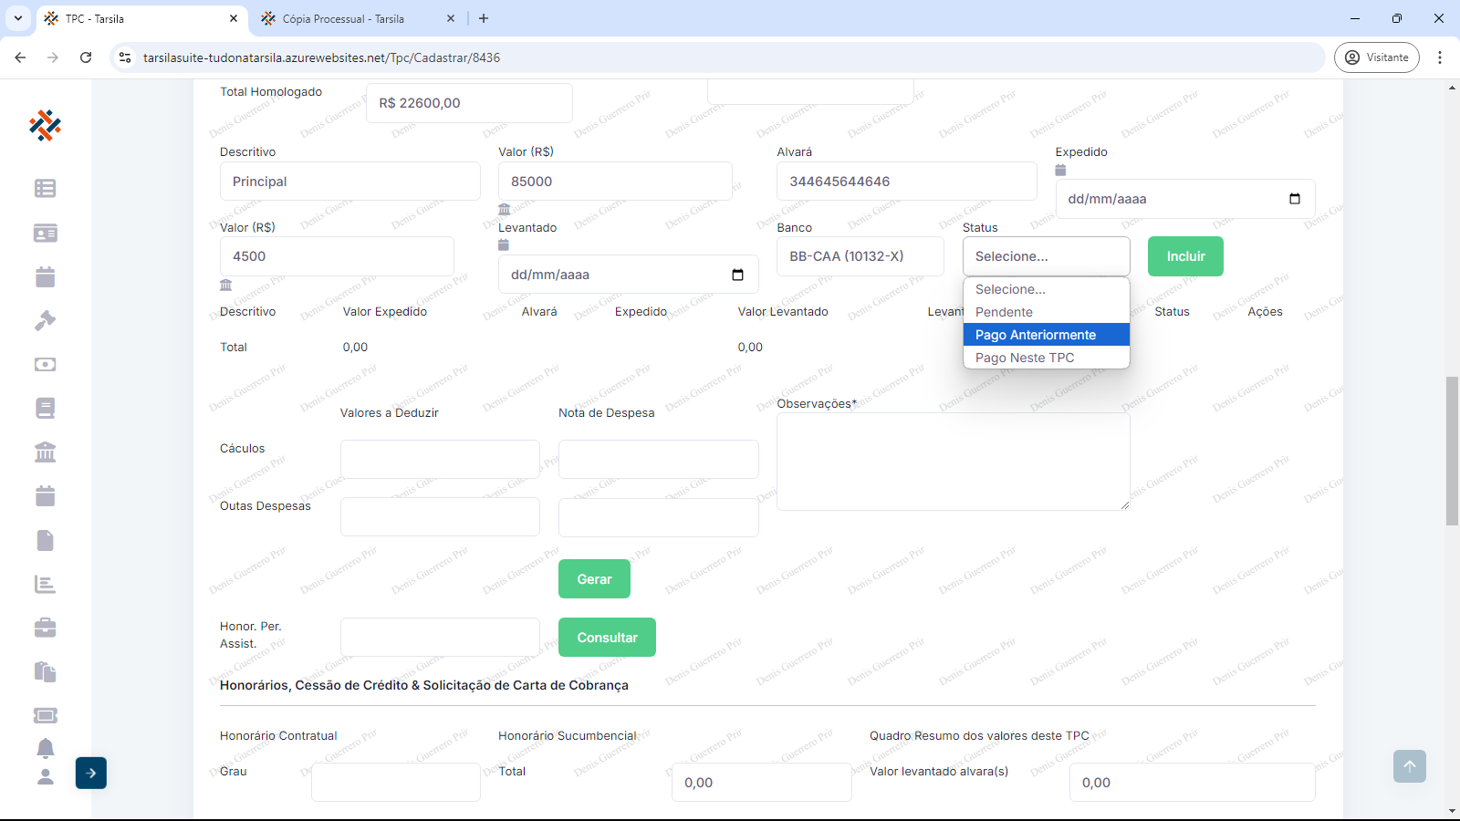Click the bank building sidebar icon
This screenshot has width=1460, height=821.
pyautogui.click(x=45, y=452)
